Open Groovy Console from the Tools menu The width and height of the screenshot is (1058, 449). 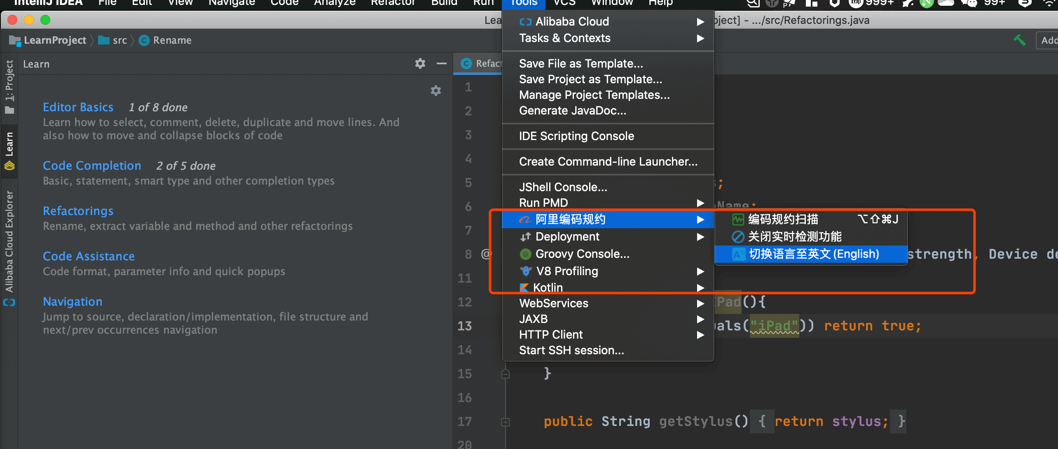(x=582, y=254)
